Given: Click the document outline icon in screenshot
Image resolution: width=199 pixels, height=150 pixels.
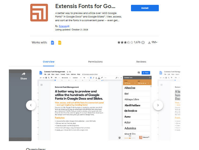Looking at the screenshot, I should click(42, 85).
